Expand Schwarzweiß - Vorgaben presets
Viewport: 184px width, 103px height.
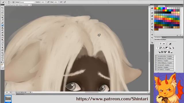(x=156, y=65)
